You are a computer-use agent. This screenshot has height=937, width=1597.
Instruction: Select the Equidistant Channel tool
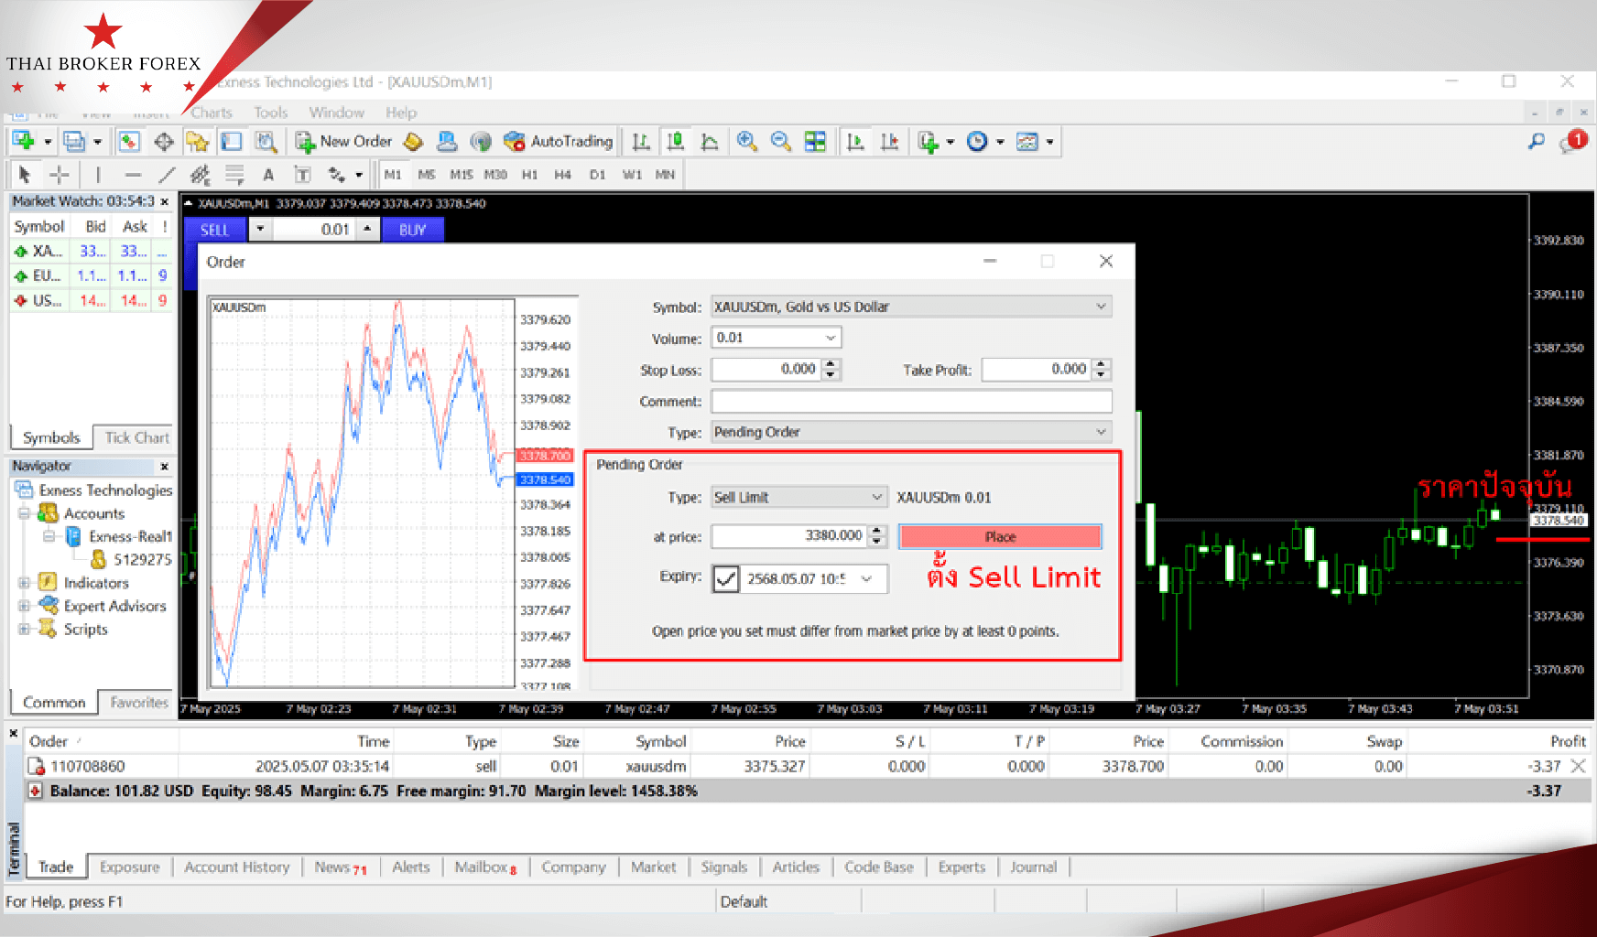coord(200,174)
